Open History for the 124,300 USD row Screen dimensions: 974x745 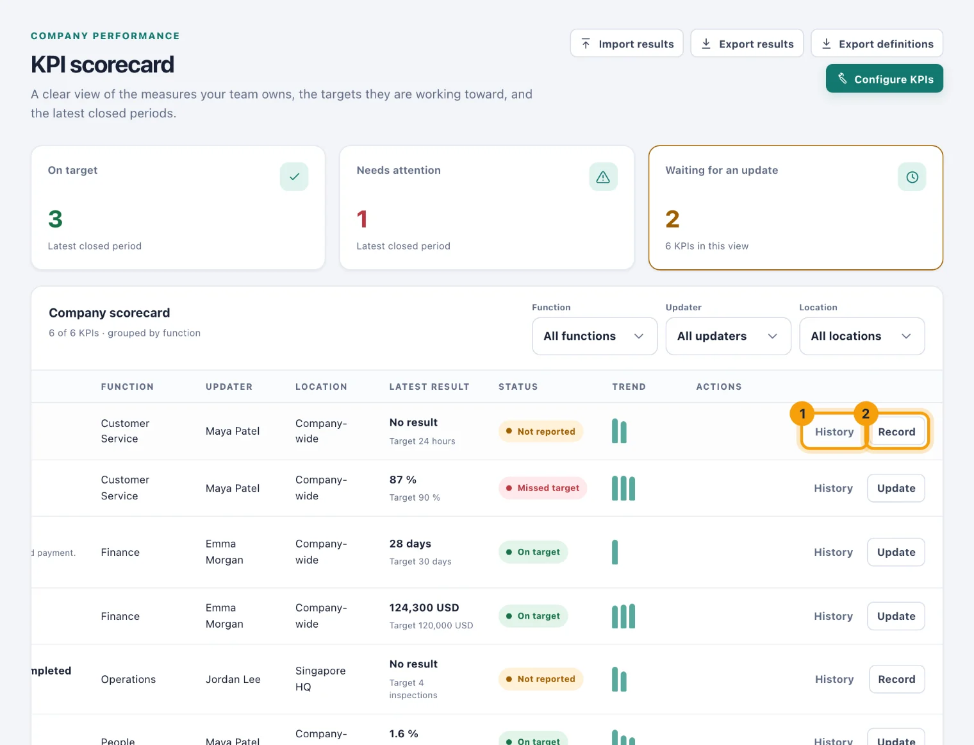pyautogui.click(x=833, y=616)
